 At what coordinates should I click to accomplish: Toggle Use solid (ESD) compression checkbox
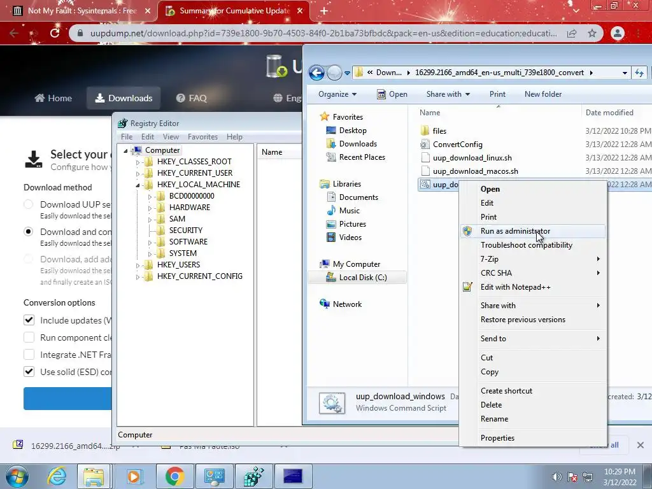(29, 372)
